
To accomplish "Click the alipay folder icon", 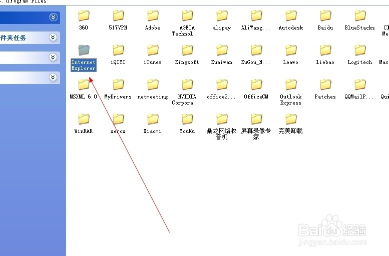I will click(222, 15).
